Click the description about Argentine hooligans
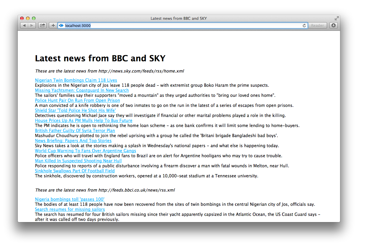Screen dimensions: 367x244 [x=159, y=156]
